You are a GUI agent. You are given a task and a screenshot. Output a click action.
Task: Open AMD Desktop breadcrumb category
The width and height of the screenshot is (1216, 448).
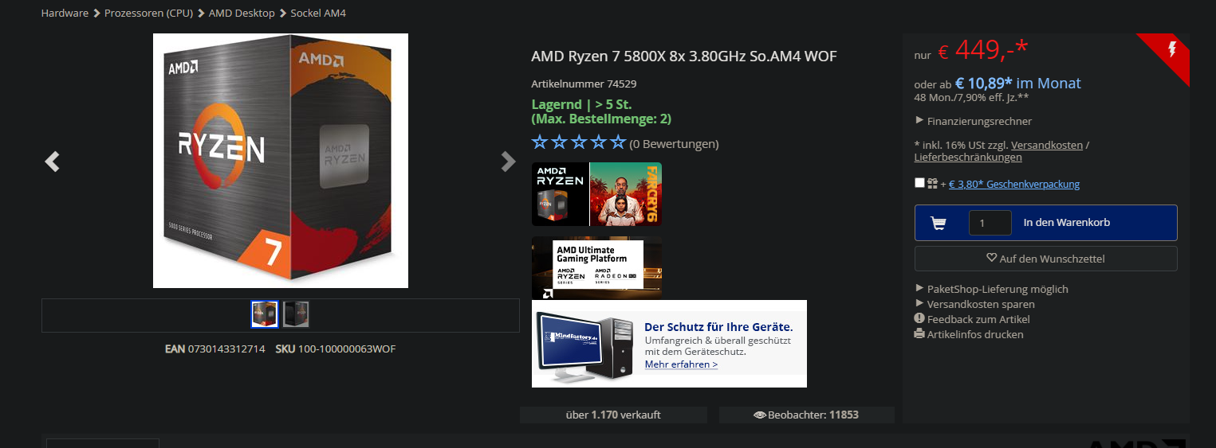tap(242, 13)
